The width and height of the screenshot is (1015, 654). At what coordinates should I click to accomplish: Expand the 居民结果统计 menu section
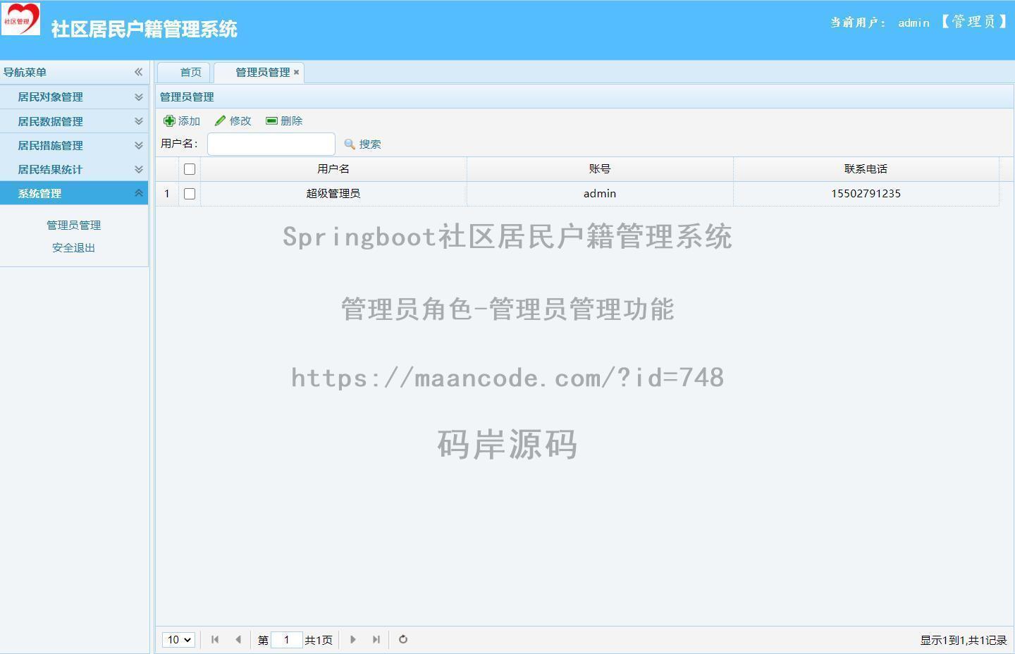[74, 169]
